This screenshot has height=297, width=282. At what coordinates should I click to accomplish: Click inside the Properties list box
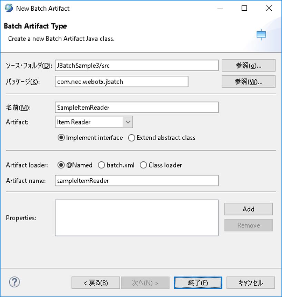point(137,218)
